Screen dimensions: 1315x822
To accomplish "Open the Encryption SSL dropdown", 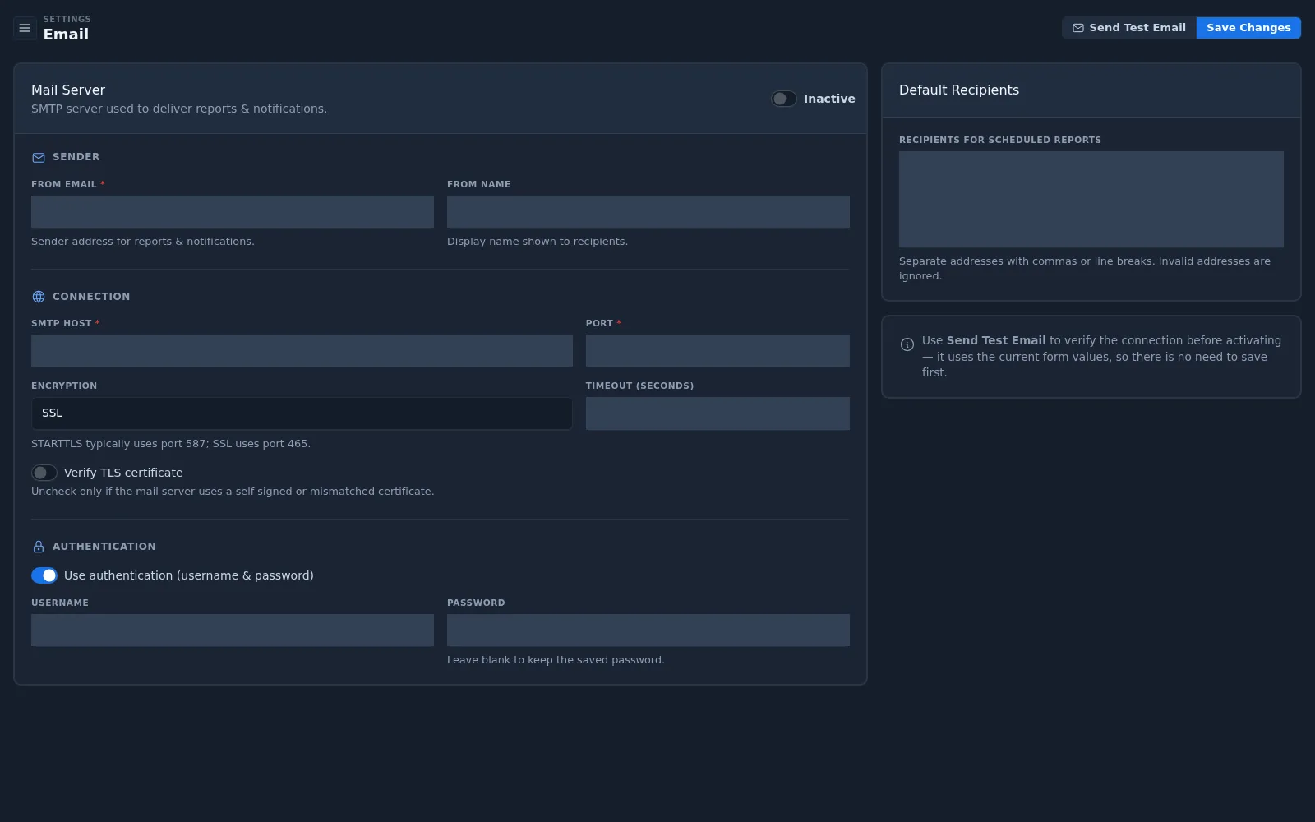I will tap(302, 413).
